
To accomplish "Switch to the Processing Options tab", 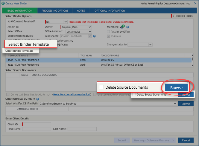I will click(55, 11).
